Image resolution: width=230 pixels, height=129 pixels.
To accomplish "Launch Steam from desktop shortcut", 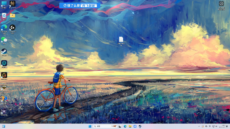I will (x=4, y=52).
